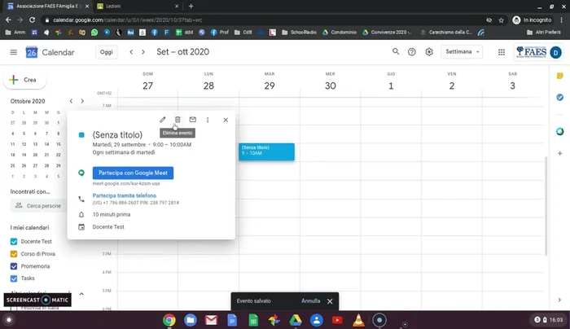Open the main hamburger menu
This screenshot has height=329, width=570.
coord(14,52)
